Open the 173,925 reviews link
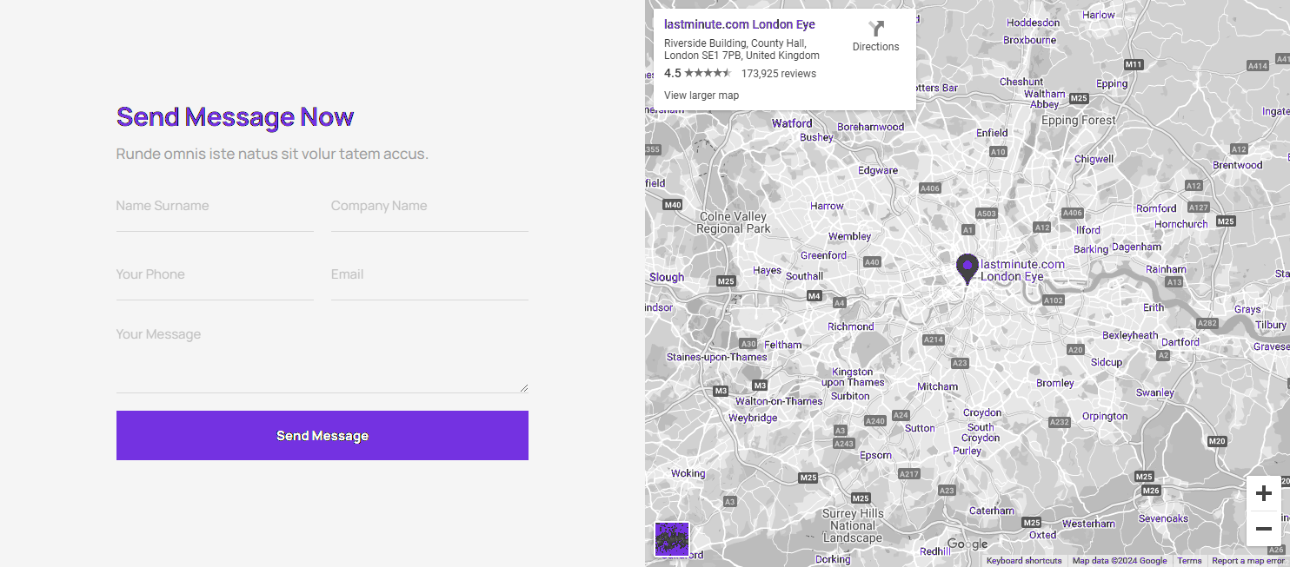 click(x=778, y=74)
